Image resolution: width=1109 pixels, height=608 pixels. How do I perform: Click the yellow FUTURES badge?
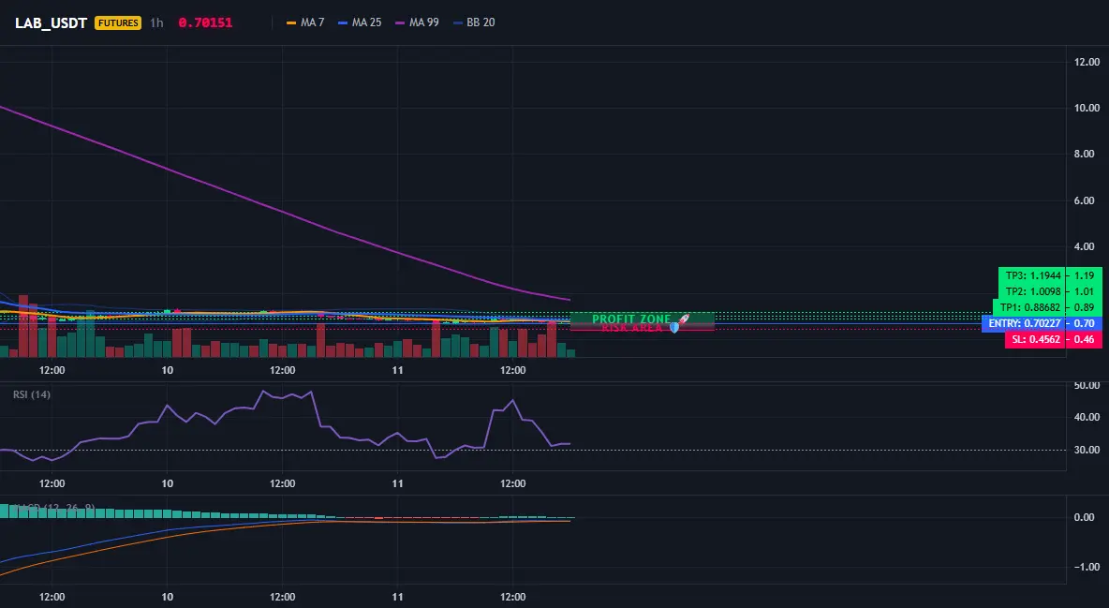coord(118,22)
